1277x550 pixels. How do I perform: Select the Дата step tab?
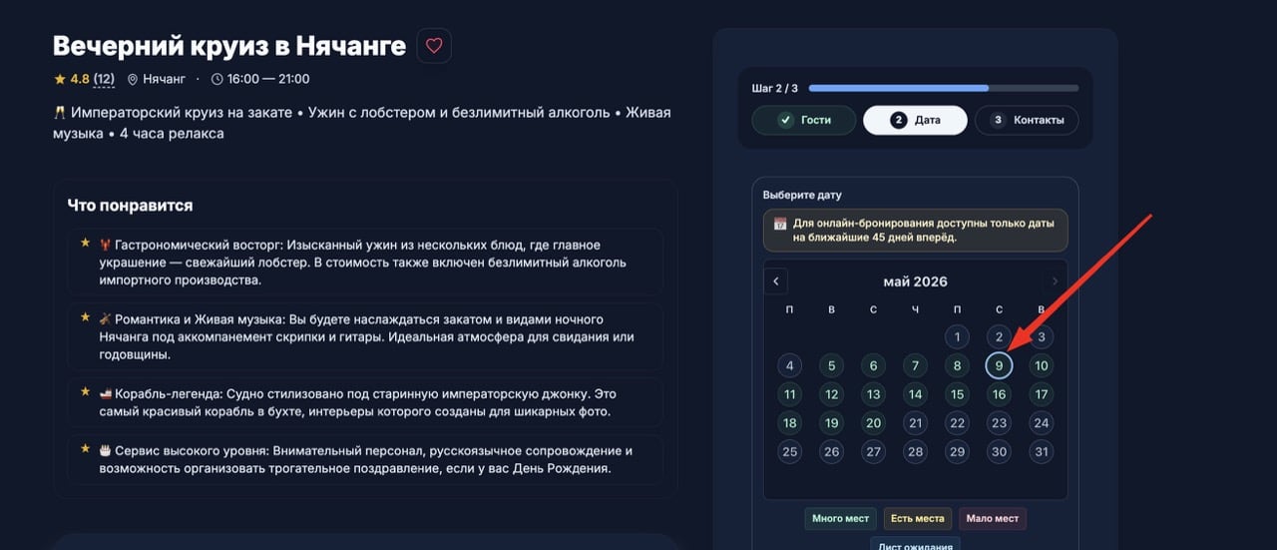pyautogui.click(x=915, y=120)
